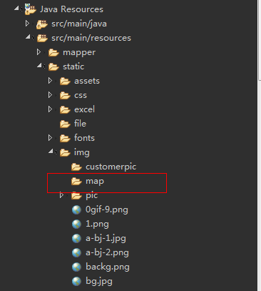This screenshot has width=261, height=291.
Task: Expand the excel folder
Action: [x=50, y=109]
